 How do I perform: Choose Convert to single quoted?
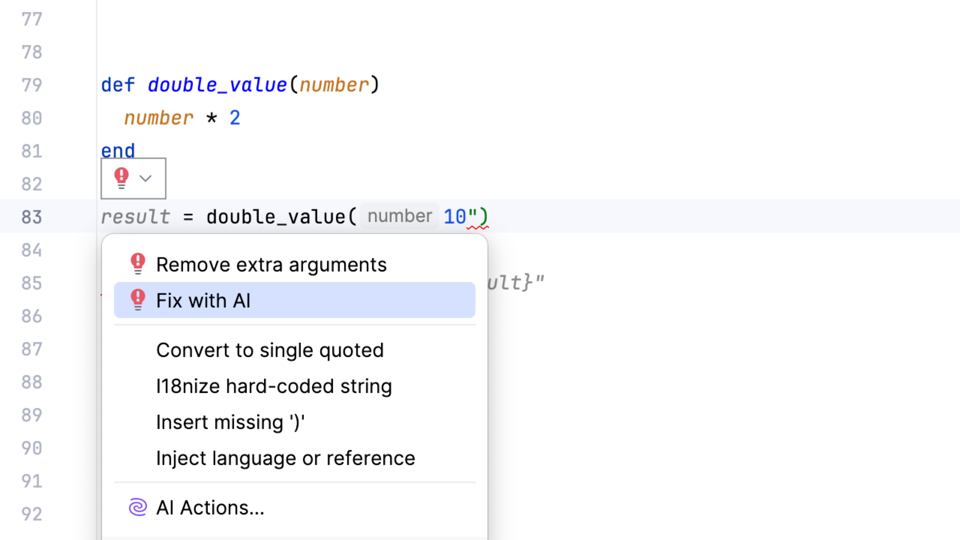[294, 350]
